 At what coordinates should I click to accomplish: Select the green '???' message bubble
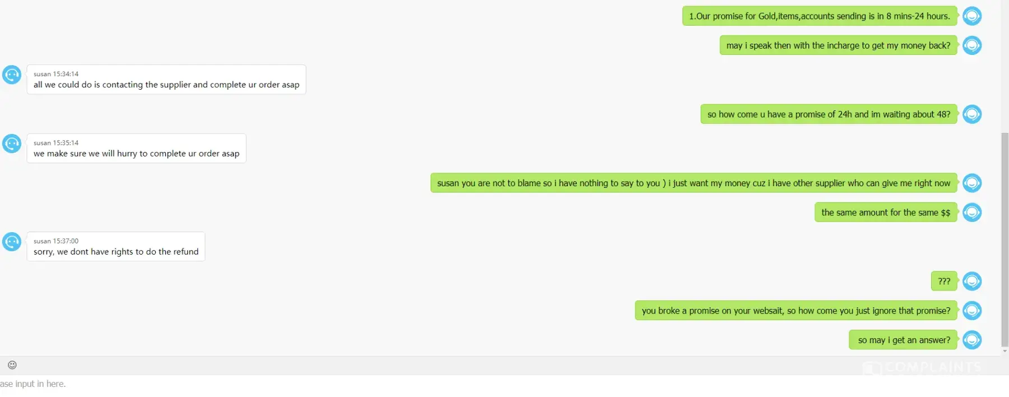click(x=944, y=281)
